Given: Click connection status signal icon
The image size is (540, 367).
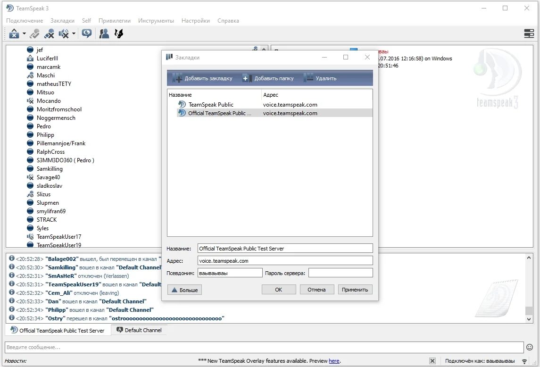Looking at the screenshot, I should [524, 361].
